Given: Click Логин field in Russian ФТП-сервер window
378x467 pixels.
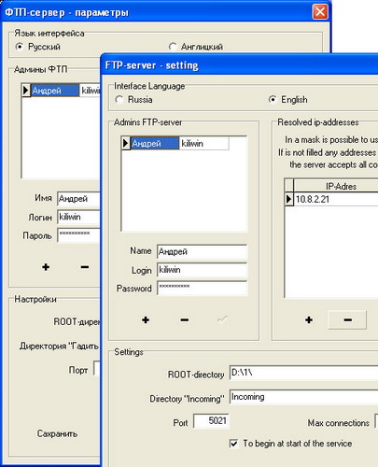Looking at the screenshot, I should pos(78,217).
